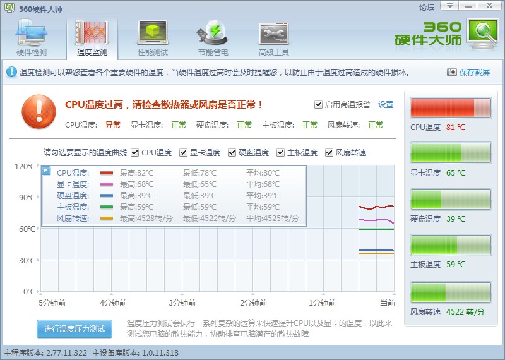Image resolution: width=505 pixels, height=360 pixels.
Task: Open the 高级工具 advanced tools tab
Action: [274, 38]
